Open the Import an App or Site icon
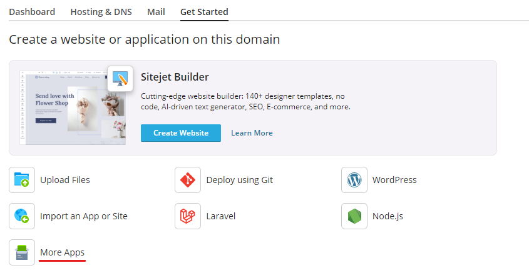Screen dimensions: 529x273 pyautogui.click(x=22, y=216)
